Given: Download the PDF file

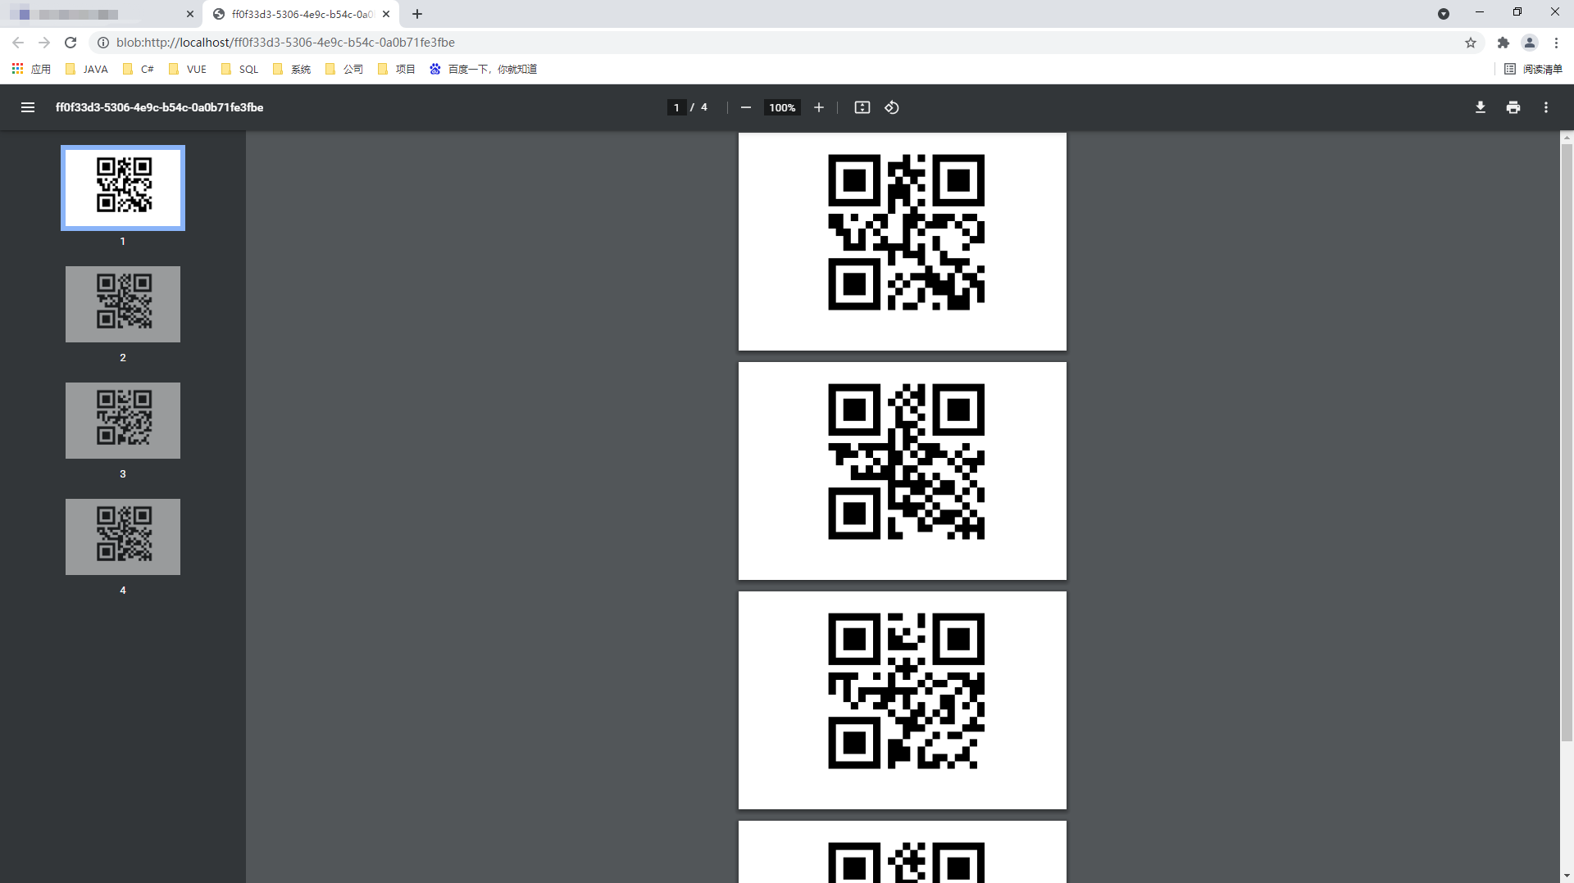Looking at the screenshot, I should click(1480, 107).
